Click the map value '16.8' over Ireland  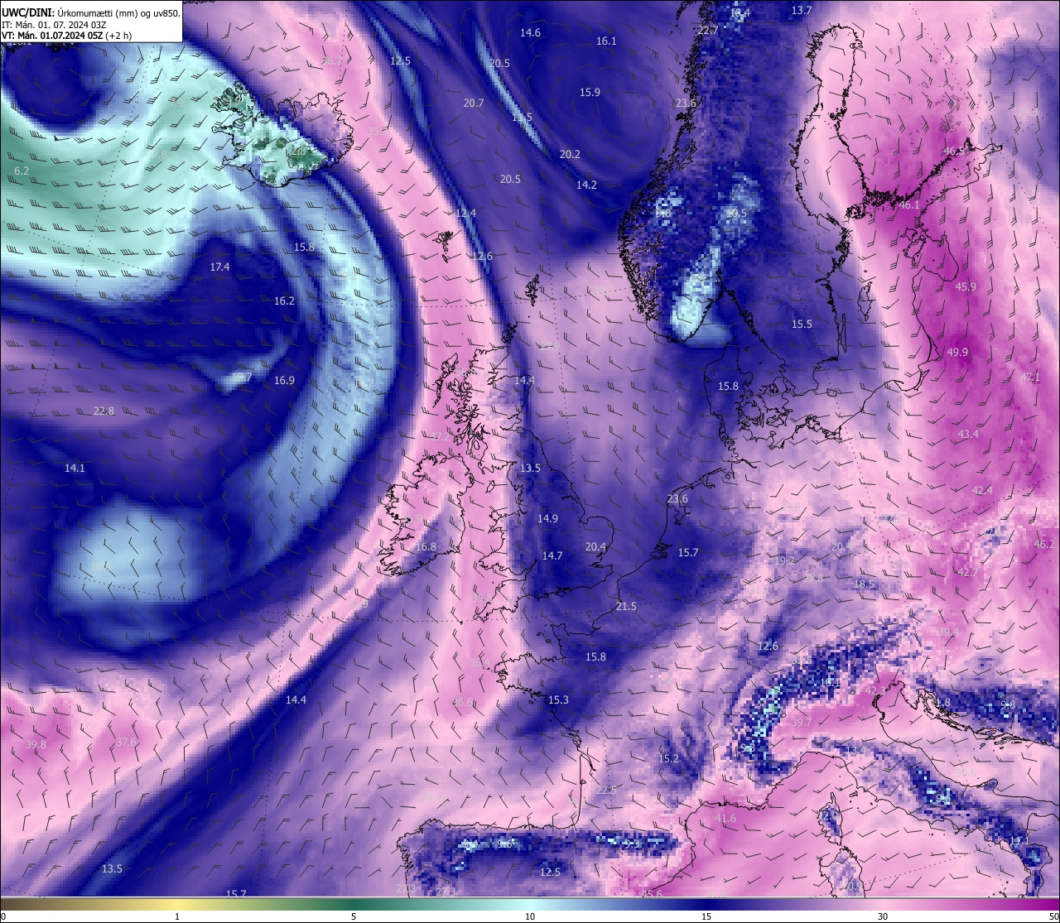pos(426,547)
